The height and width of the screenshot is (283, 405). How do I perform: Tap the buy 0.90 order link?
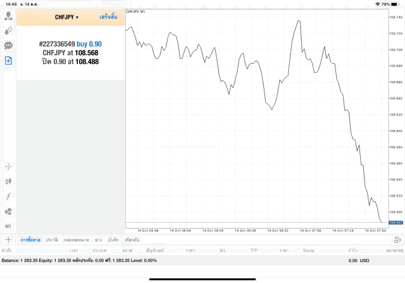(x=89, y=44)
